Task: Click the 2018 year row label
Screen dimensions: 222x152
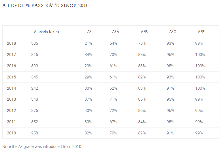Action: click(x=12, y=43)
